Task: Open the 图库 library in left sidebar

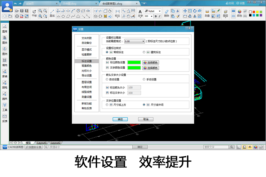Action: click(x=5, y=28)
